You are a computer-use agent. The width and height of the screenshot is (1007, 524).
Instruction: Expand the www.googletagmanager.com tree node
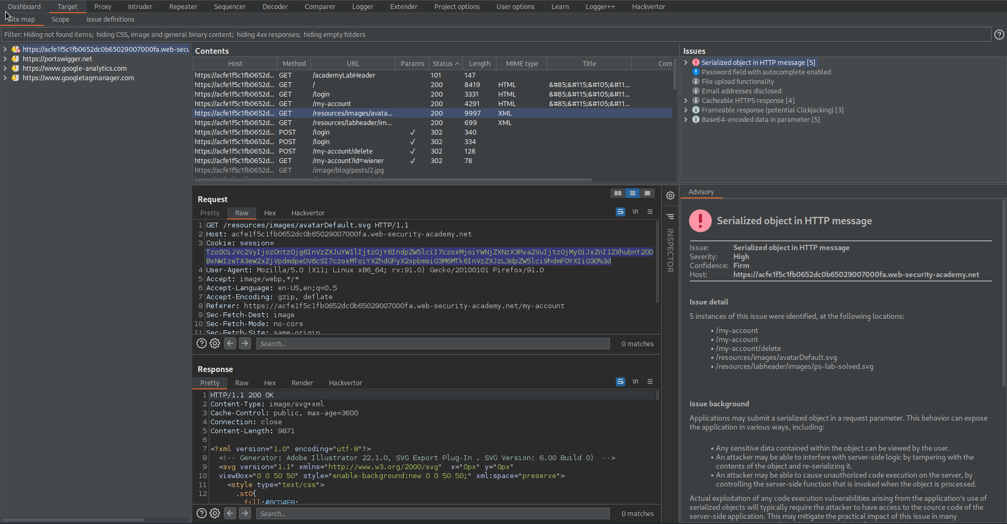(x=5, y=78)
